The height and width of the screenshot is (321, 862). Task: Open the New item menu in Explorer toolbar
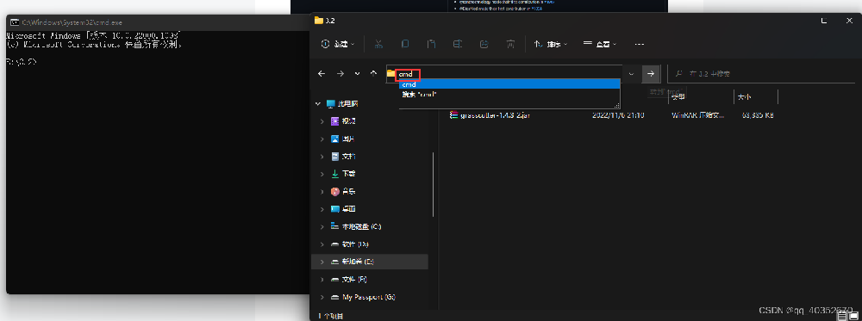click(337, 44)
